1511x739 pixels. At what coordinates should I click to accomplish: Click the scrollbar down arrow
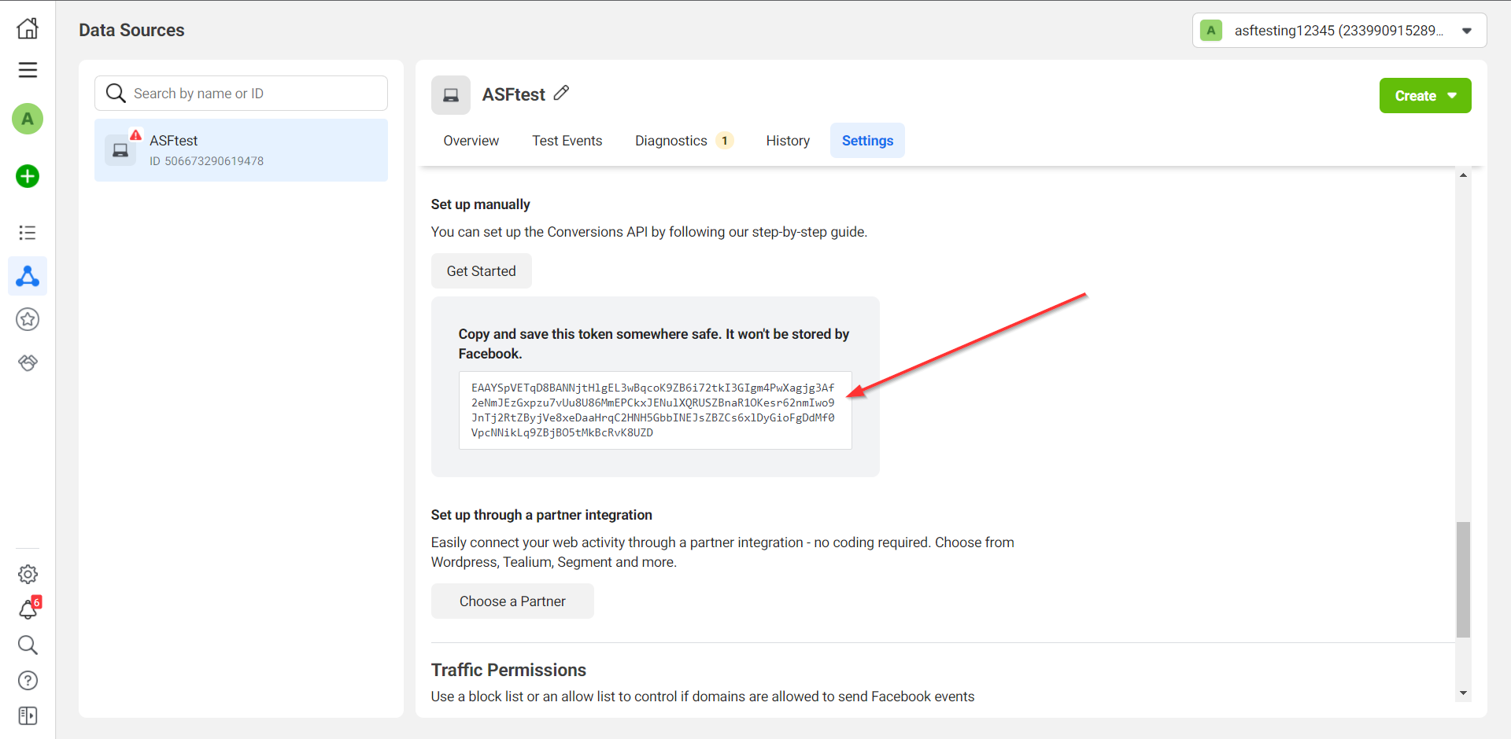tap(1463, 693)
